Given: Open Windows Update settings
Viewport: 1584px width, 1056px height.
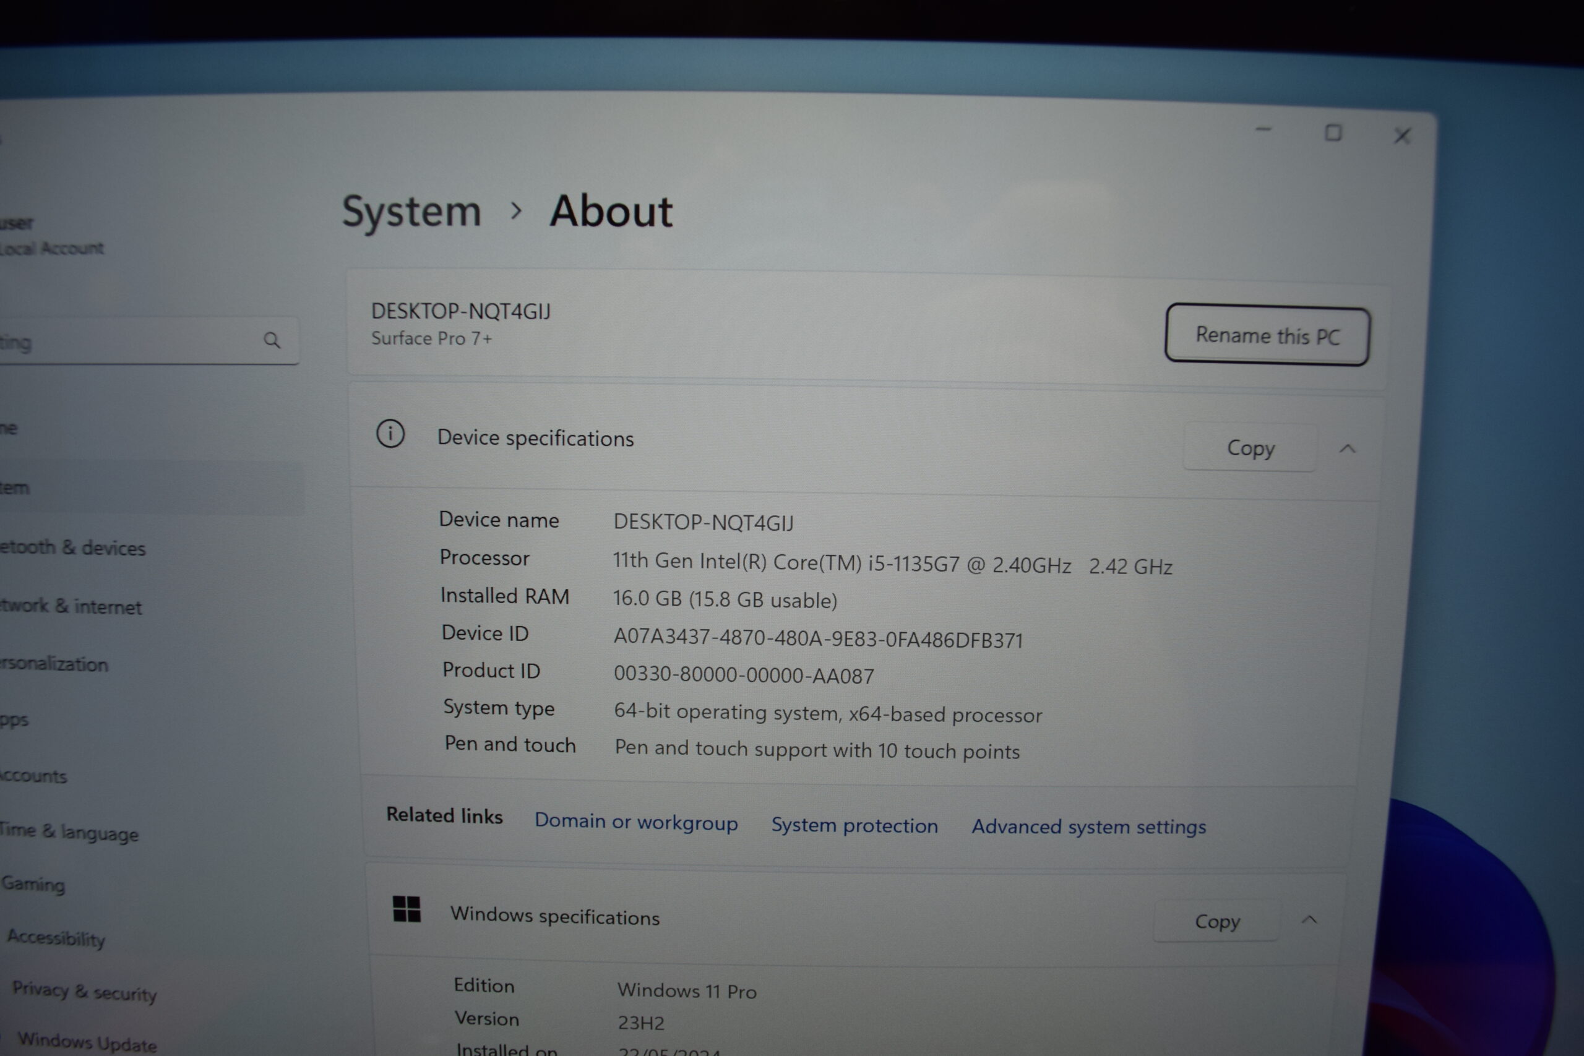Looking at the screenshot, I should tap(87, 1041).
